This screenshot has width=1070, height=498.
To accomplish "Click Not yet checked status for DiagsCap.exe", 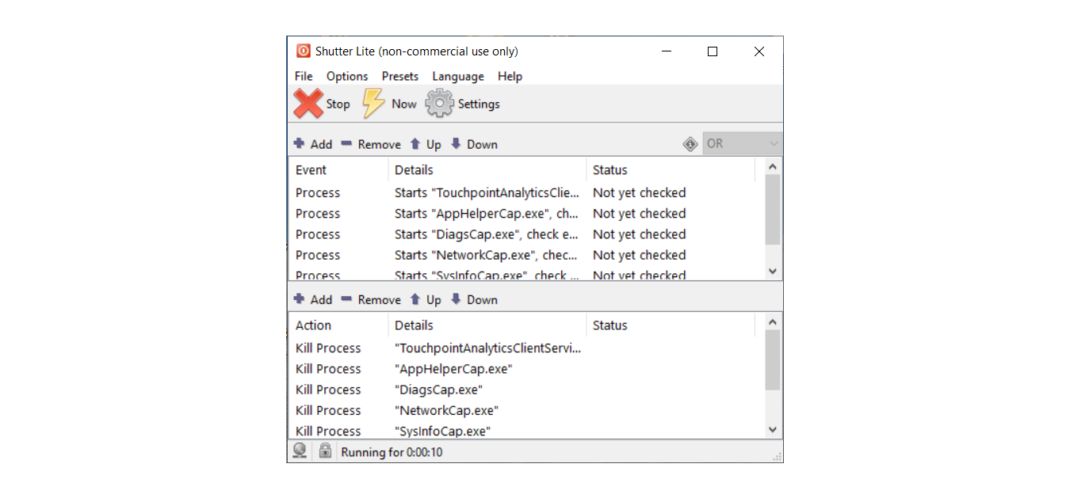I will (x=639, y=234).
